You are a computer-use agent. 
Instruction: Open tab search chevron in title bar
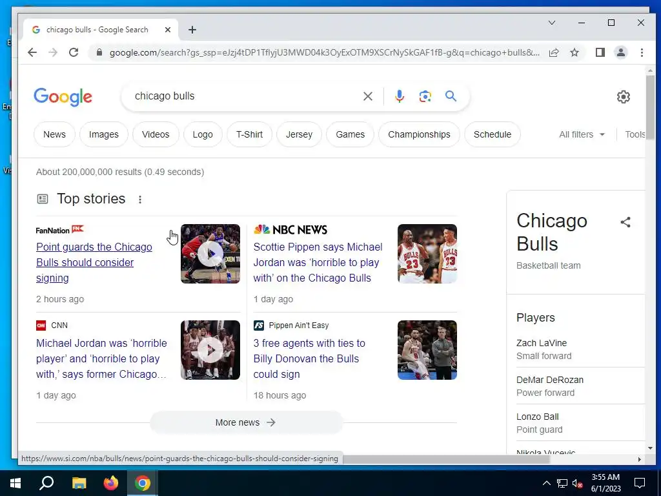(x=552, y=23)
